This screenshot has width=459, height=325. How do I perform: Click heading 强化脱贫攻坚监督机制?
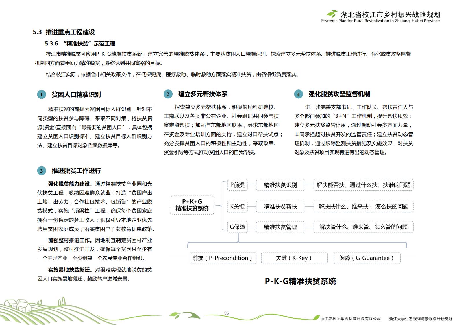click(339, 94)
